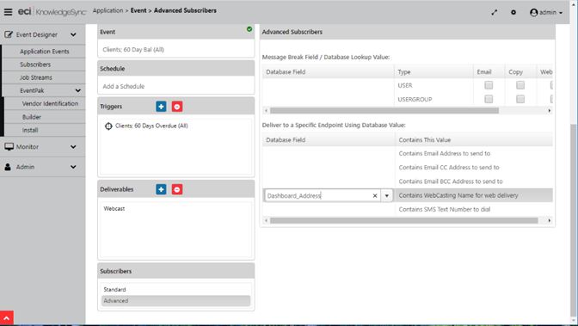
Task: Select the event 'Clients; 60 Day Bal (All)'
Action: pyautogui.click(x=133, y=49)
